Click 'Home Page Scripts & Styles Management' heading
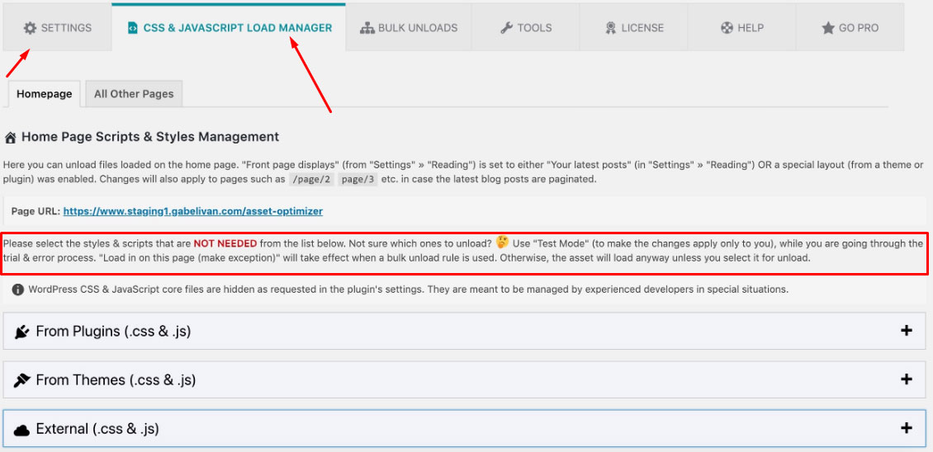Viewport: 933px width, 452px height. (150, 137)
